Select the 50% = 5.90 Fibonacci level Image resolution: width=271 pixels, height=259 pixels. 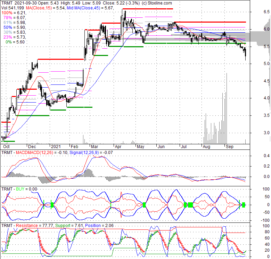click(x=15, y=27)
